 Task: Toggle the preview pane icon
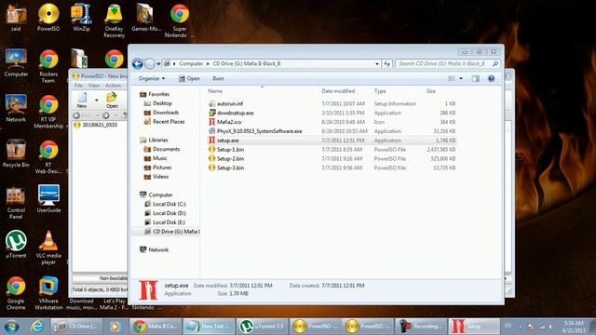tap(476, 78)
